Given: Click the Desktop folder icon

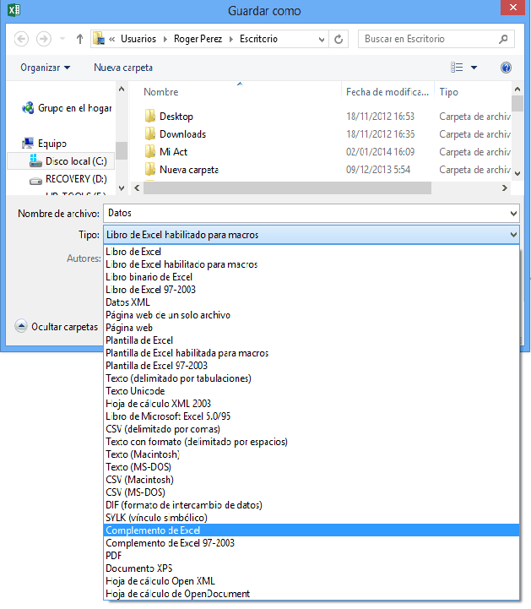Looking at the screenshot, I should point(150,116).
